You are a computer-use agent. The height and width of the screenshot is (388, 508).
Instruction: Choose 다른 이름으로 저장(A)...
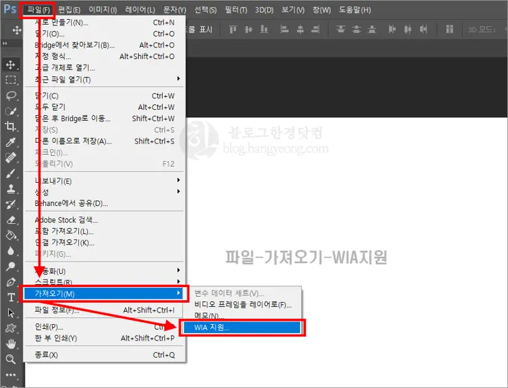pyautogui.click(x=104, y=141)
